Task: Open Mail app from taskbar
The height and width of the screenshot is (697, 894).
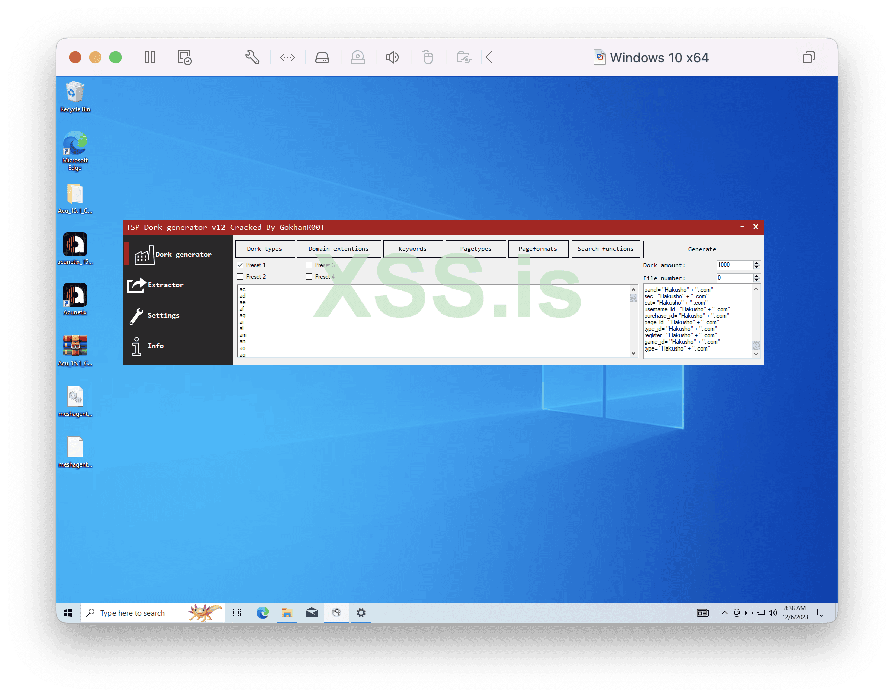Action: [312, 613]
